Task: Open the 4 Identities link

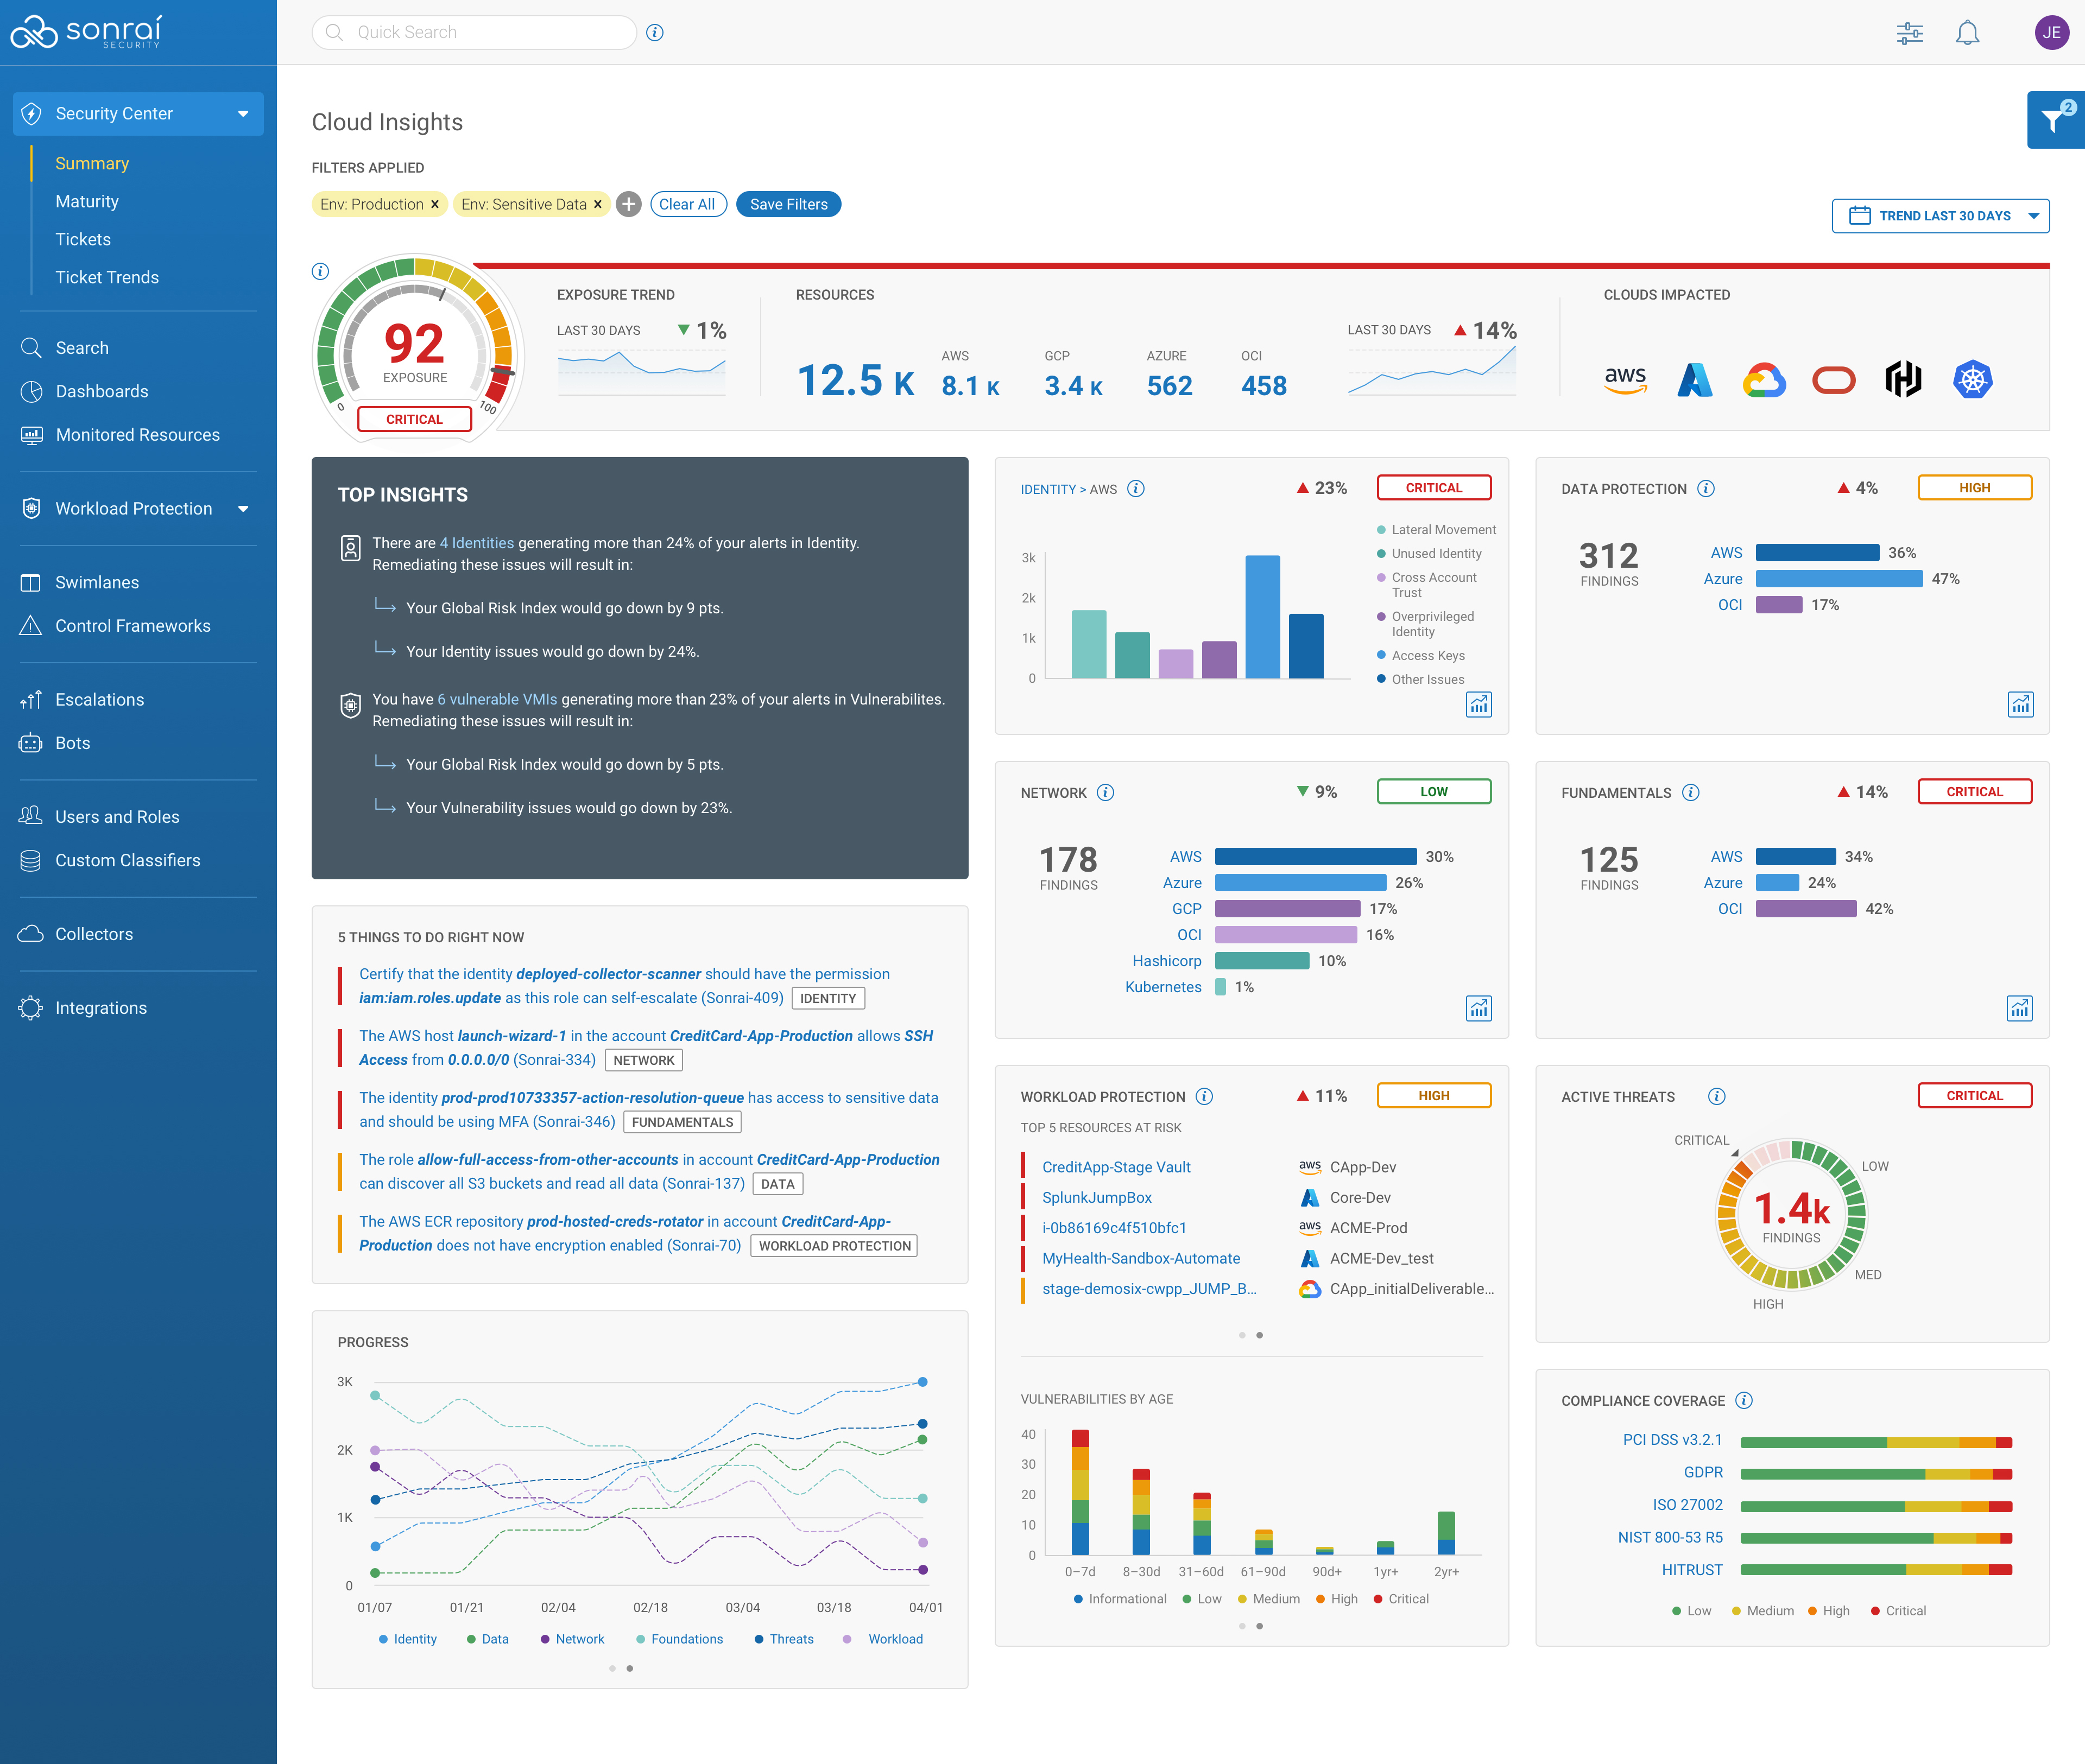Action: tap(477, 543)
